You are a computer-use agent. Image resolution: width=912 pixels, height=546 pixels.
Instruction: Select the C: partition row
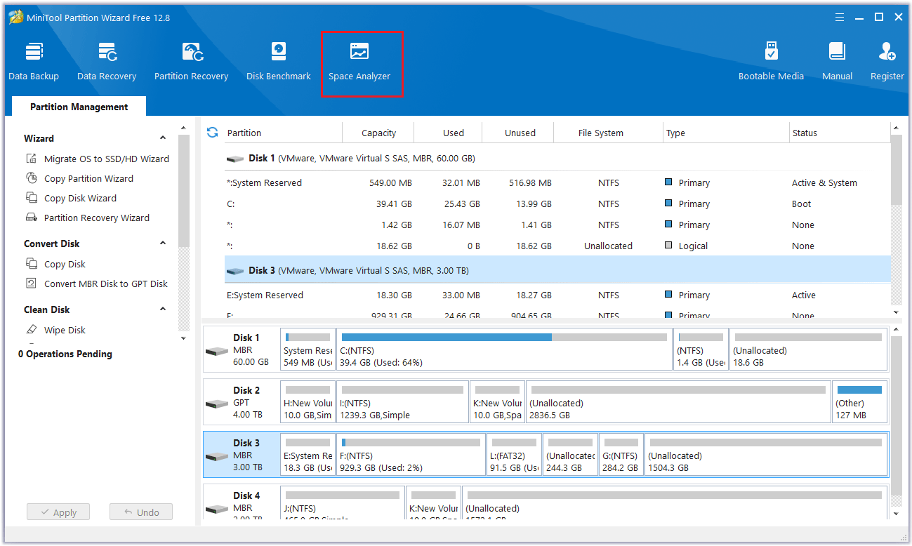pos(557,204)
